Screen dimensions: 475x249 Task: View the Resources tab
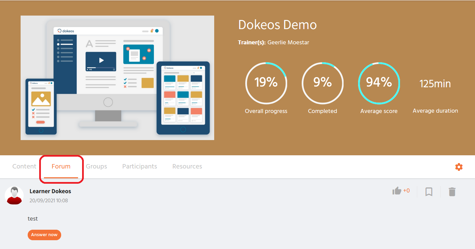point(187,166)
